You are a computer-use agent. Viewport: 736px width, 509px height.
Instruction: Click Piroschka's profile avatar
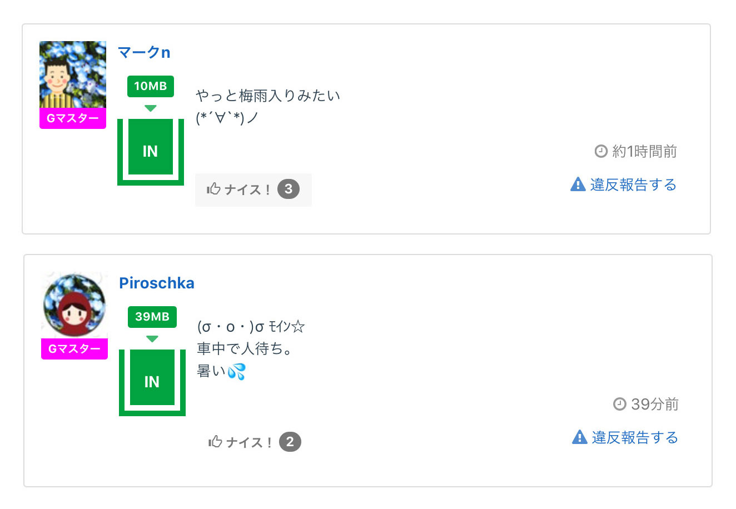pos(74,305)
